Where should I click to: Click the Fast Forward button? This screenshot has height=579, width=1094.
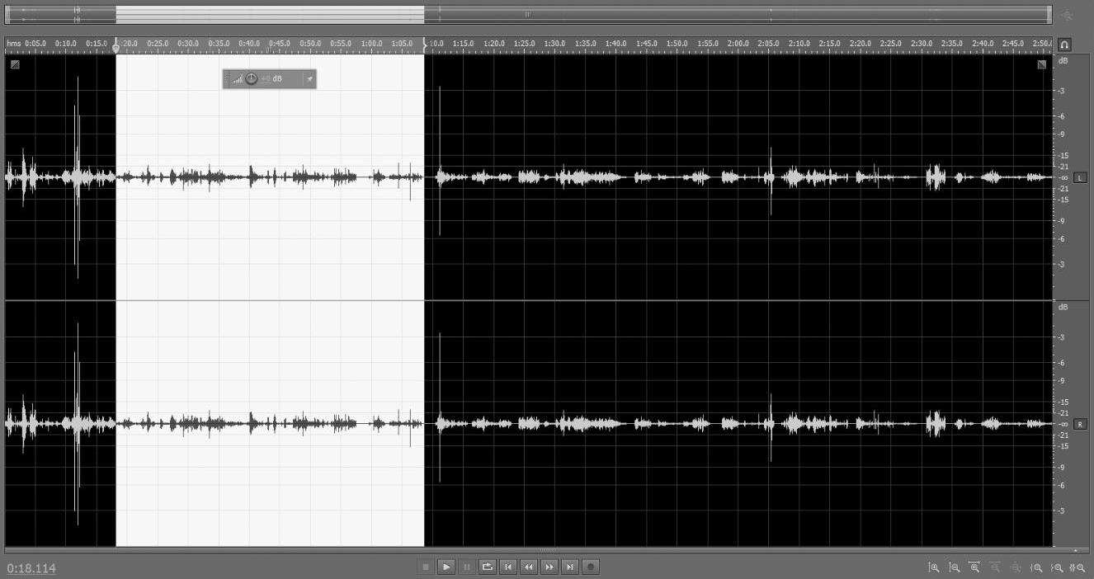(549, 567)
